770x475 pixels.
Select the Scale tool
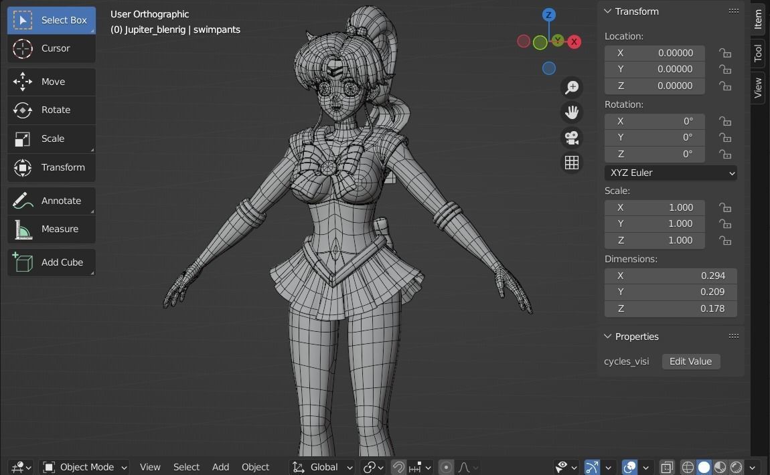point(52,139)
